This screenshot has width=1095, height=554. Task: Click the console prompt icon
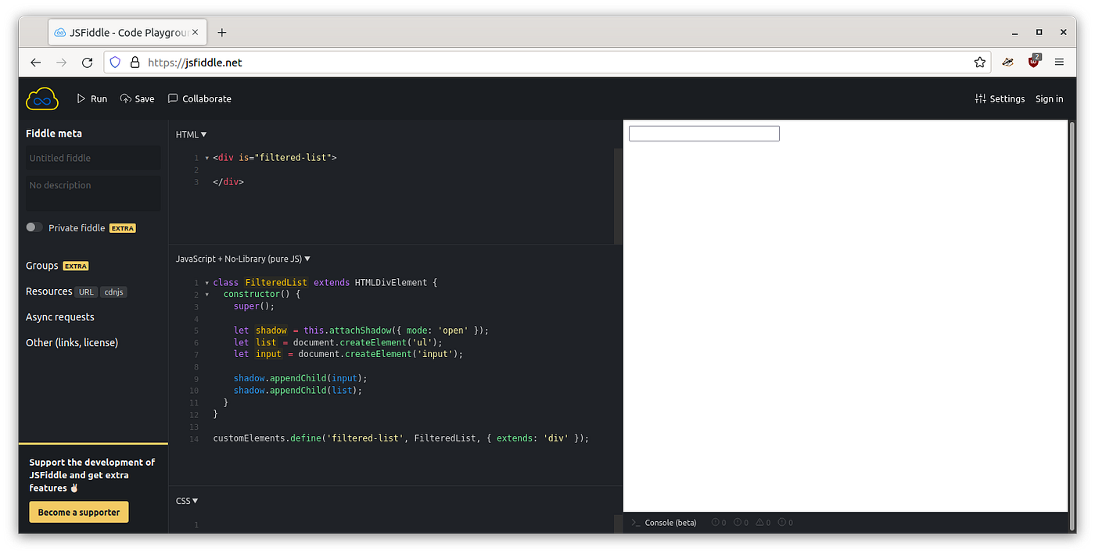(x=635, y=523)
